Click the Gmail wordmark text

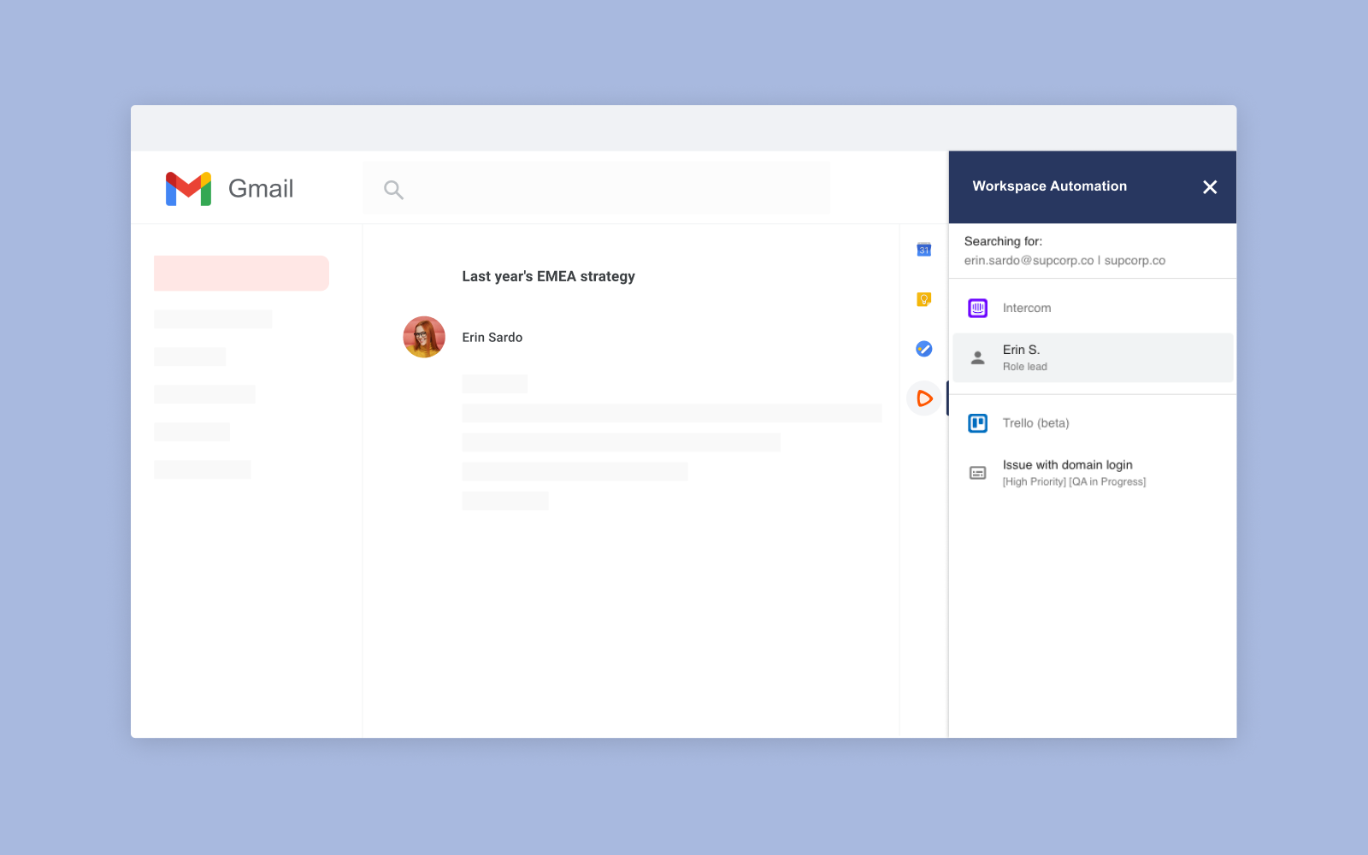click(x=261, y=189)
